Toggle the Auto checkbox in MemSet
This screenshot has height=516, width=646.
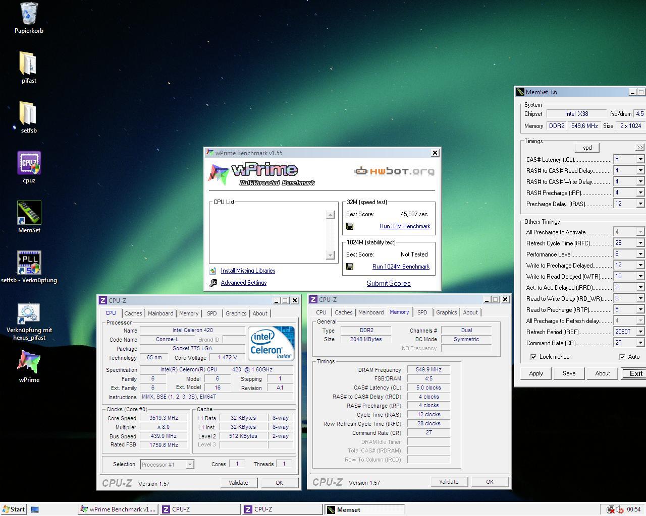click(622, 357)
